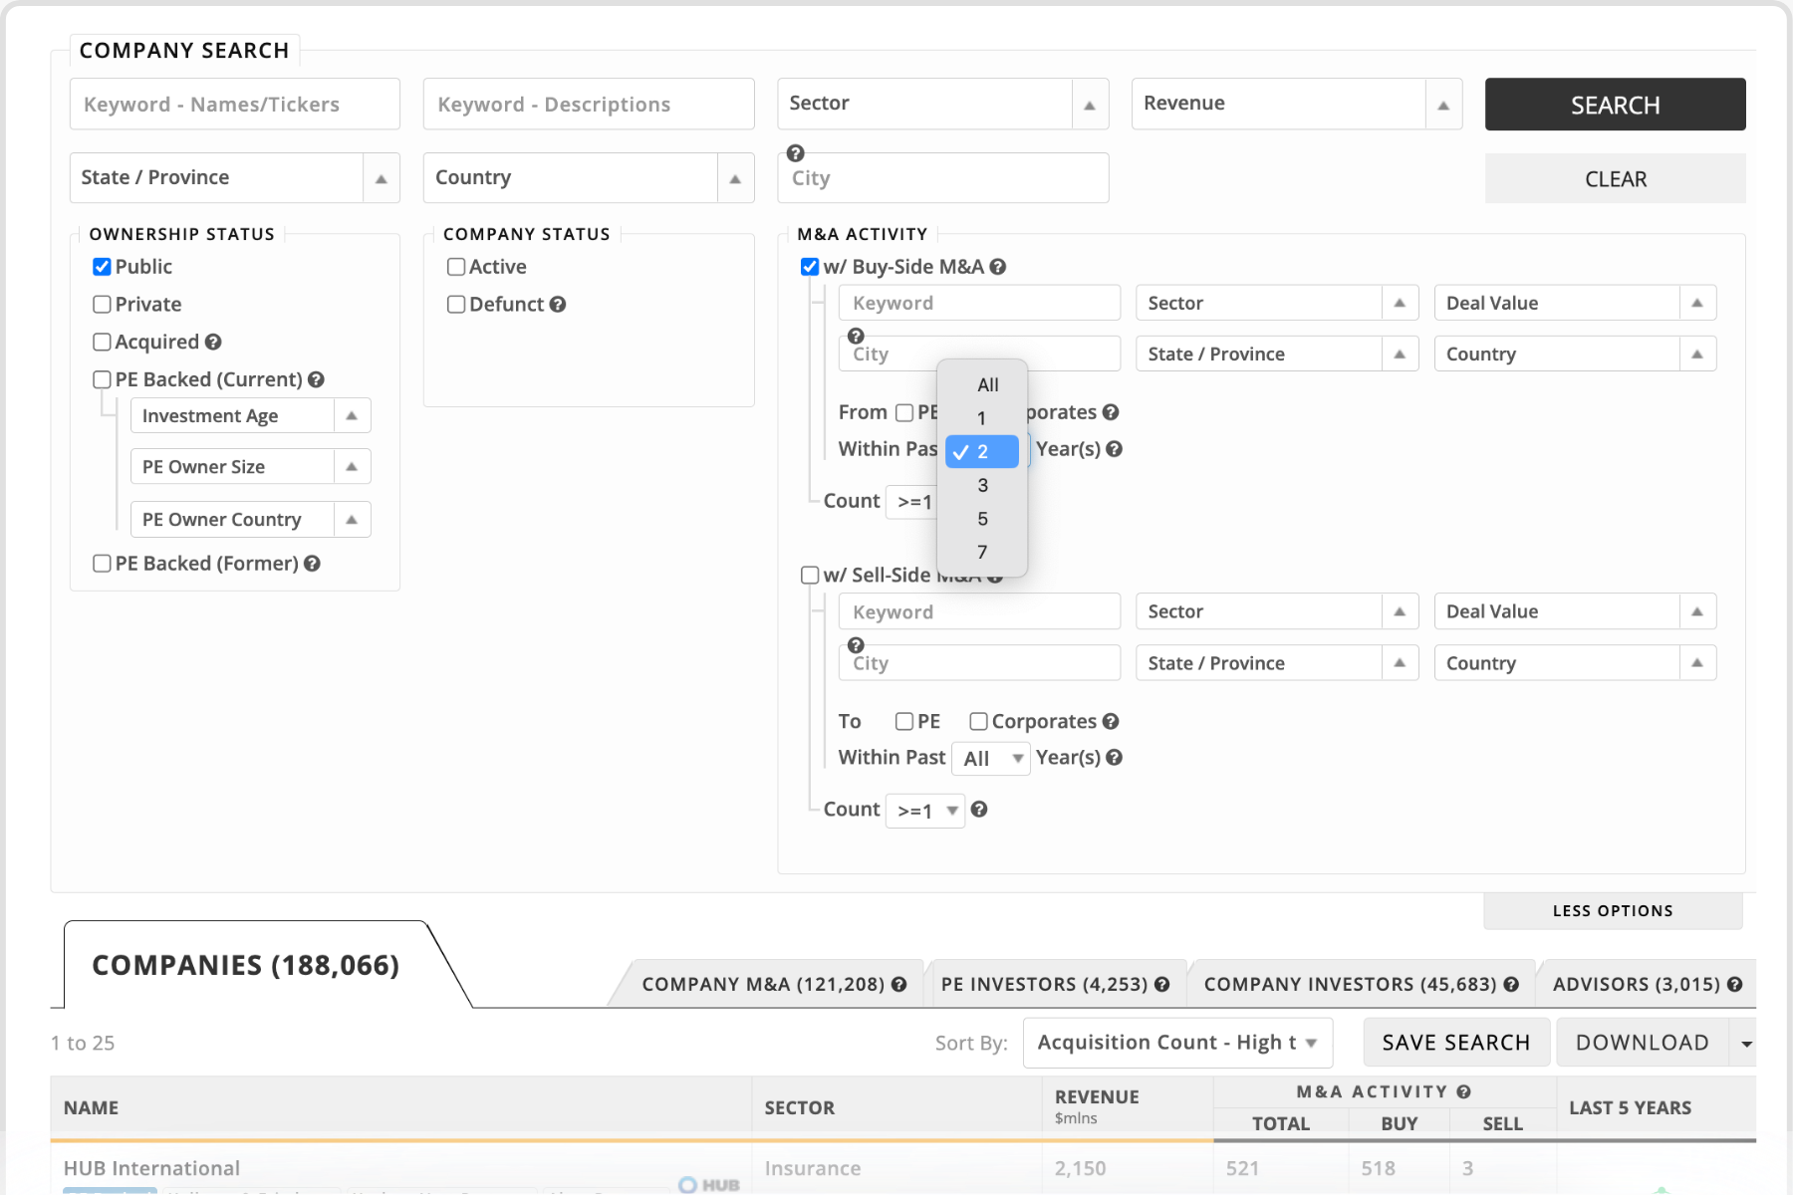This screenshot has height=1195, width=1793.
Task: Click help icon beside w/ Buy-Side M&A
Action: pyautogui.click(x=998, y=267)
